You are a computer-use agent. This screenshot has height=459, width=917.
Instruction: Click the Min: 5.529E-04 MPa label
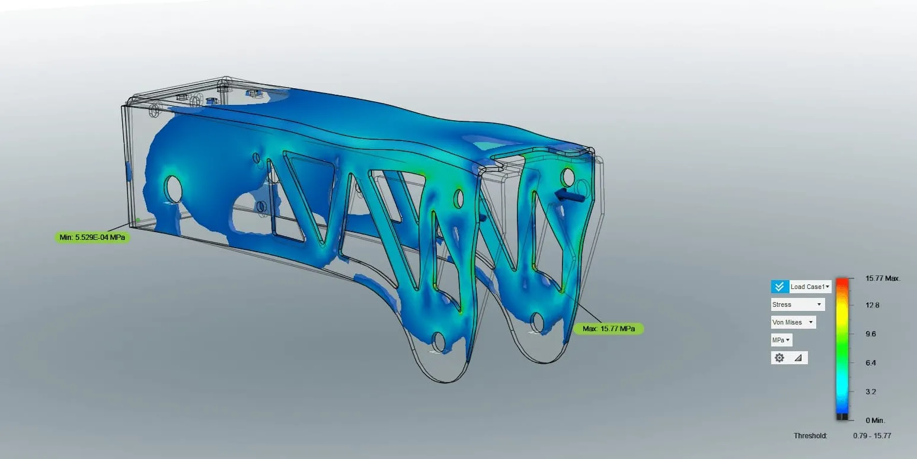coord(92,237)
